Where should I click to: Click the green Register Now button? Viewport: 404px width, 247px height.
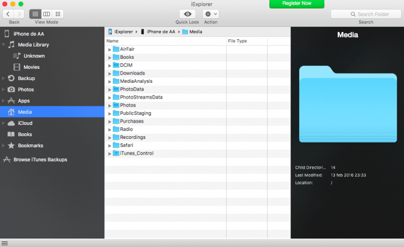[297, 3]
